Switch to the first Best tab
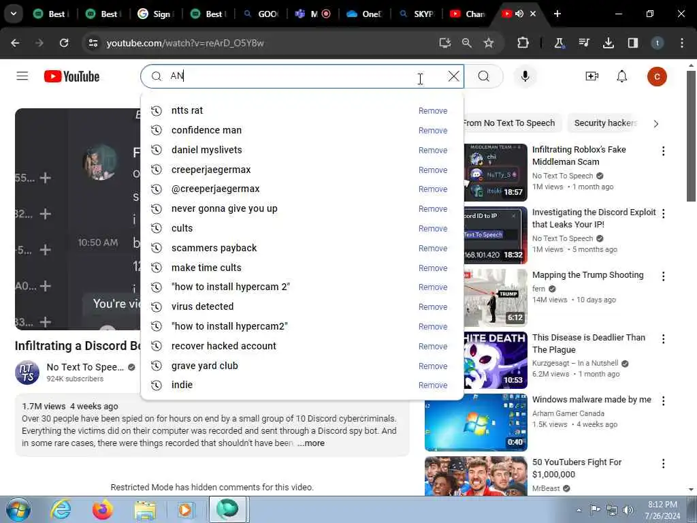This screenshot has width=697, height=523. tap(50, 14)
